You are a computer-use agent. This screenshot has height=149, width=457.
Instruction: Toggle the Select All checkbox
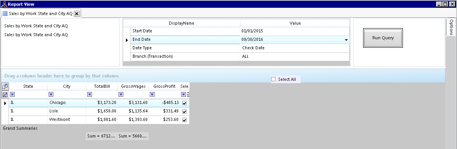273,79
